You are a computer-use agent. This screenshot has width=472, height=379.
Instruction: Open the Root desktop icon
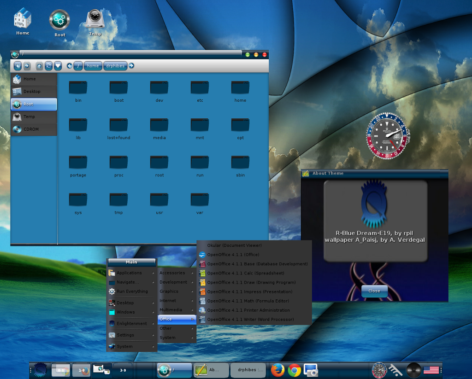[x=59, y=23]
